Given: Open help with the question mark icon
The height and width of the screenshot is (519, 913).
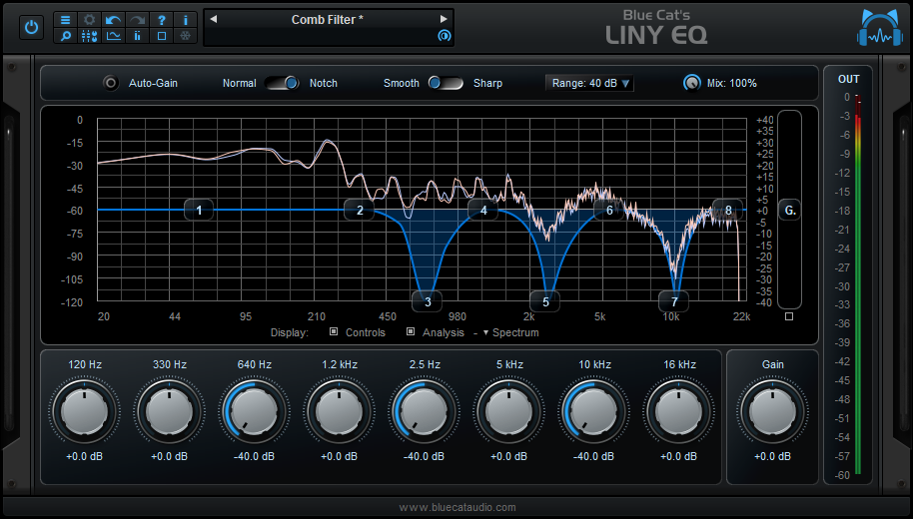Looking at the screenshot, I should pyautogui.click(x=161, y=20).
